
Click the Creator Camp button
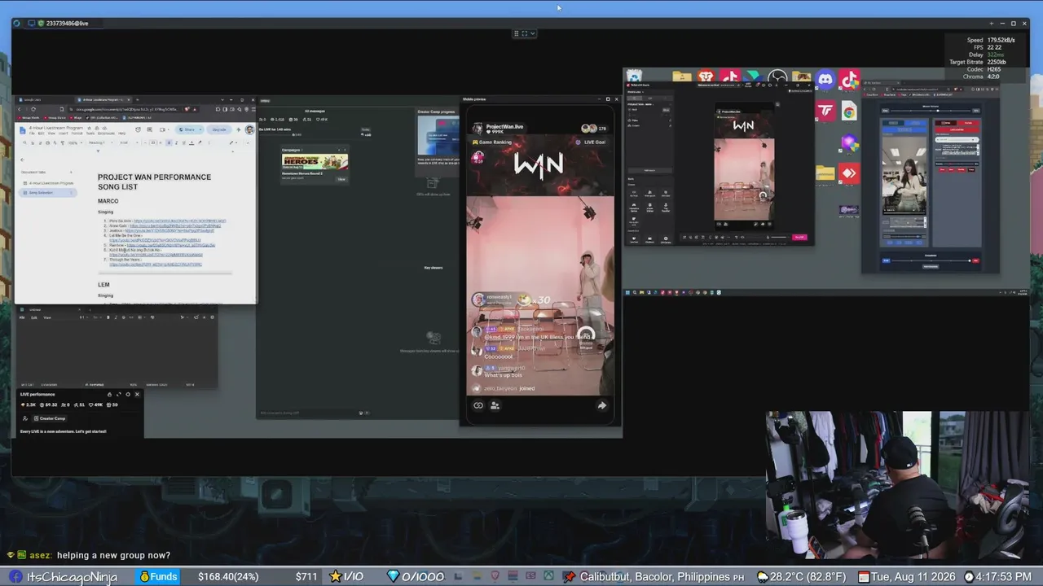click(49, 418)
